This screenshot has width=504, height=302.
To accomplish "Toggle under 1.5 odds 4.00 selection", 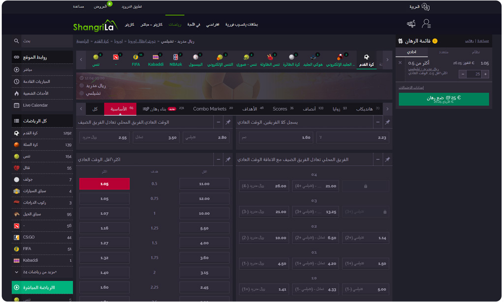I will [204, 243].
